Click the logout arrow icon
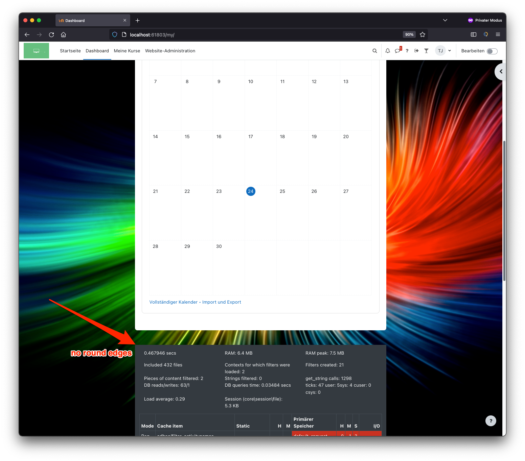This screenshot has width=525, height=461. point(416,51)
